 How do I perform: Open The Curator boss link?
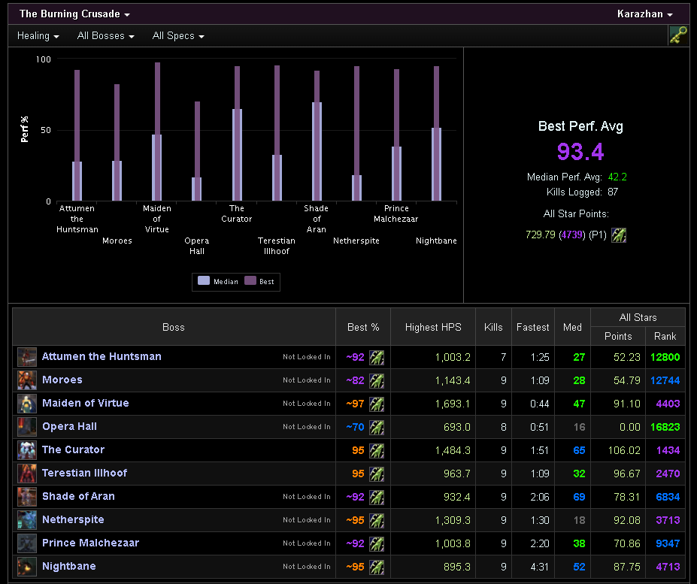74,449
